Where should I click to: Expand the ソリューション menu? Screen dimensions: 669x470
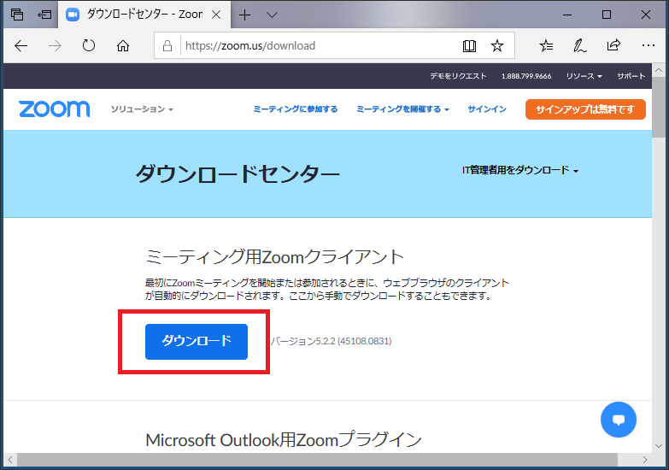[142, 109]
